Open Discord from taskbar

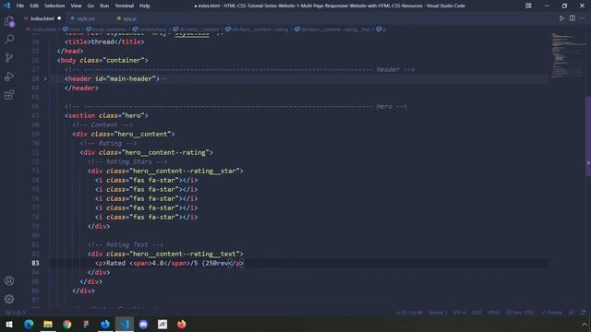[x=143, y=324]
